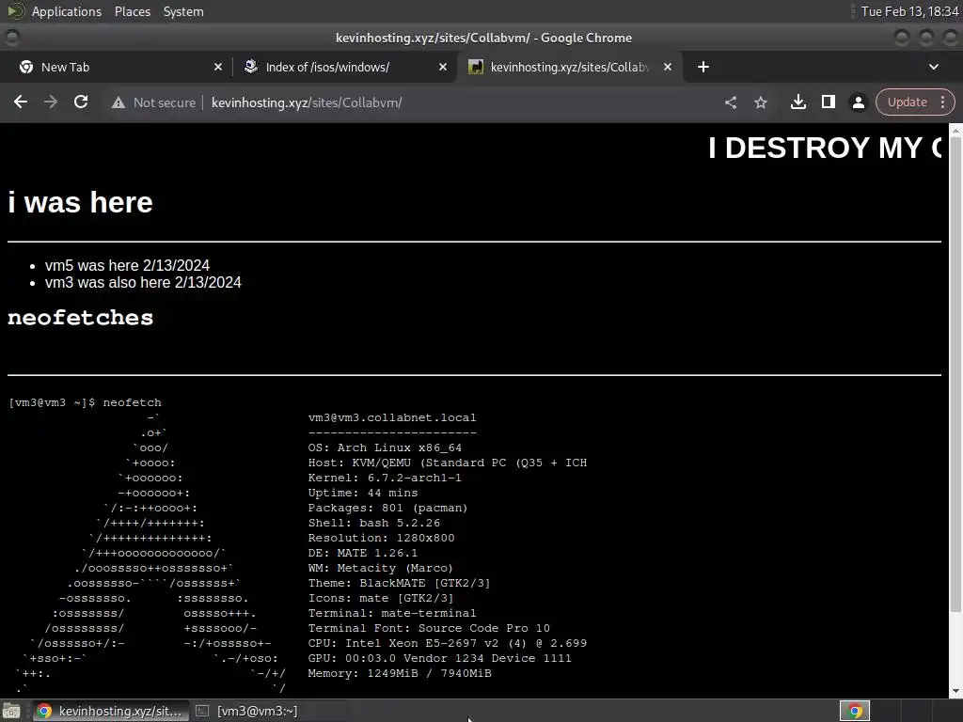The height and width of the screenshot is (722, 963).
Task: Click the "Icons: mate [GTK2/3]" line
Action: tap(381, 598)
